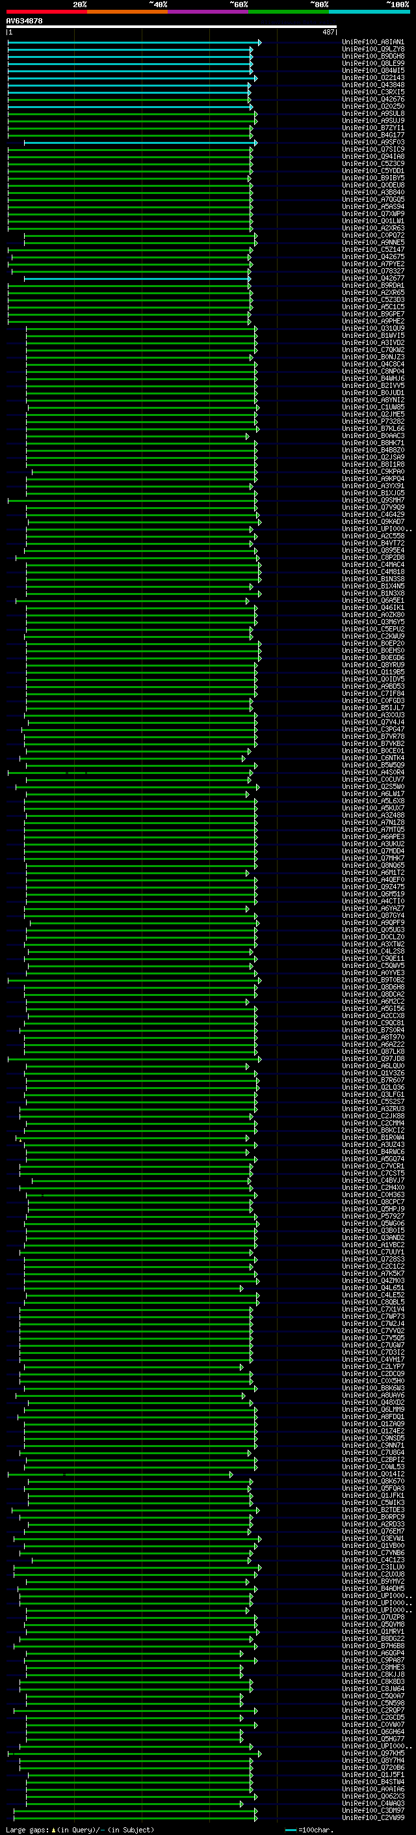Open hit UniRef100_O22143
This screenshot has width=416, height=1835.
click(x=373, y=77)
